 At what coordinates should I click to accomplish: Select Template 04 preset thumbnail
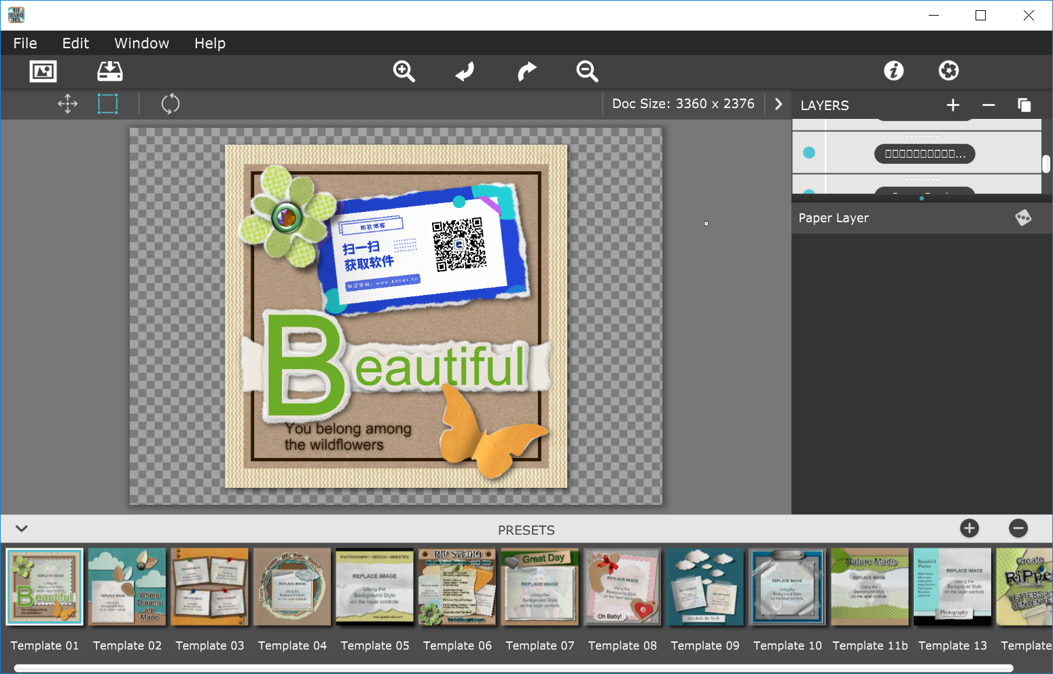[292, 587]
